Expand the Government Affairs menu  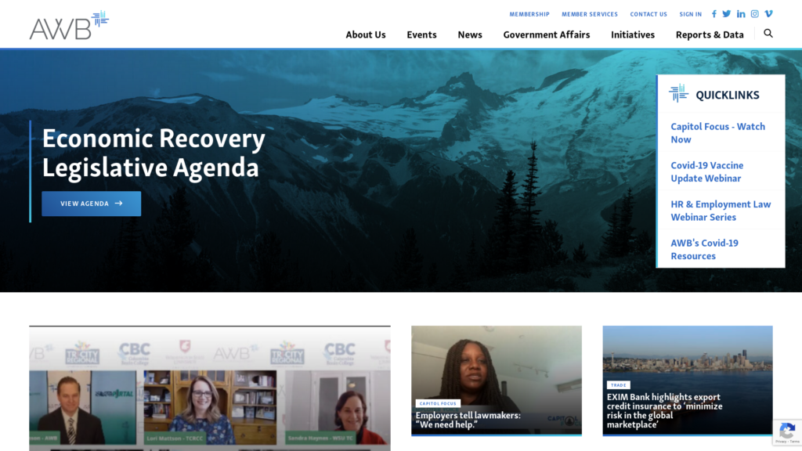pos(546,34)
